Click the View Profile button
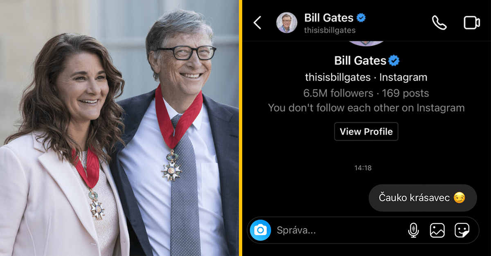Viewport: 491px width, 256px height. 366,131
